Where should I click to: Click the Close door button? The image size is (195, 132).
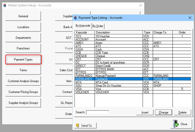[181, 124]
